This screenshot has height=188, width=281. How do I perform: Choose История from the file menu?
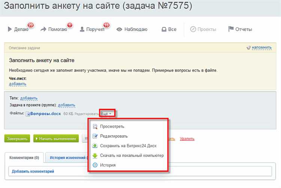(x=108, y=165)
